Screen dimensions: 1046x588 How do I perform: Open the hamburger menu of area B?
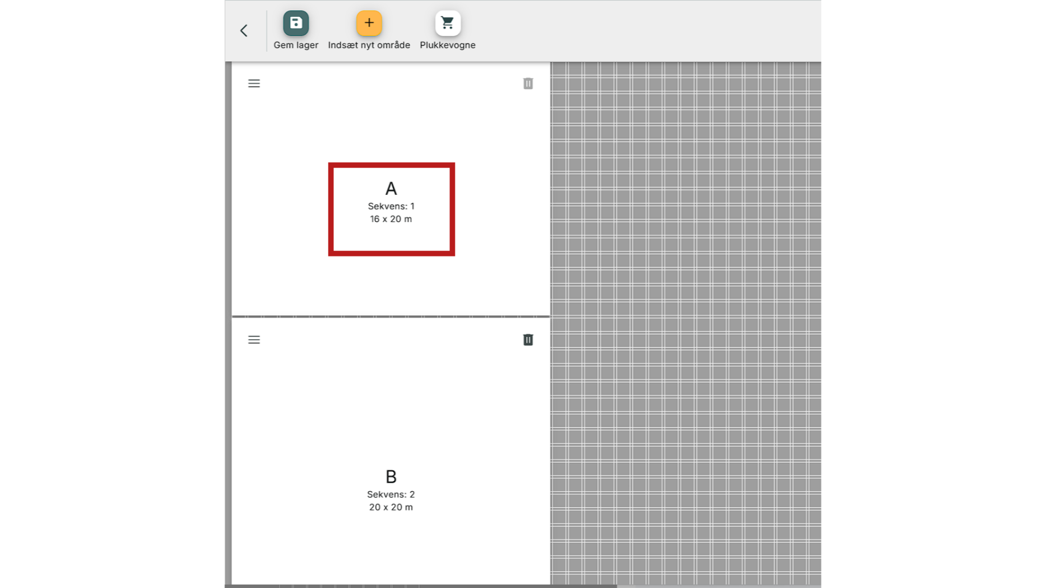254,340
